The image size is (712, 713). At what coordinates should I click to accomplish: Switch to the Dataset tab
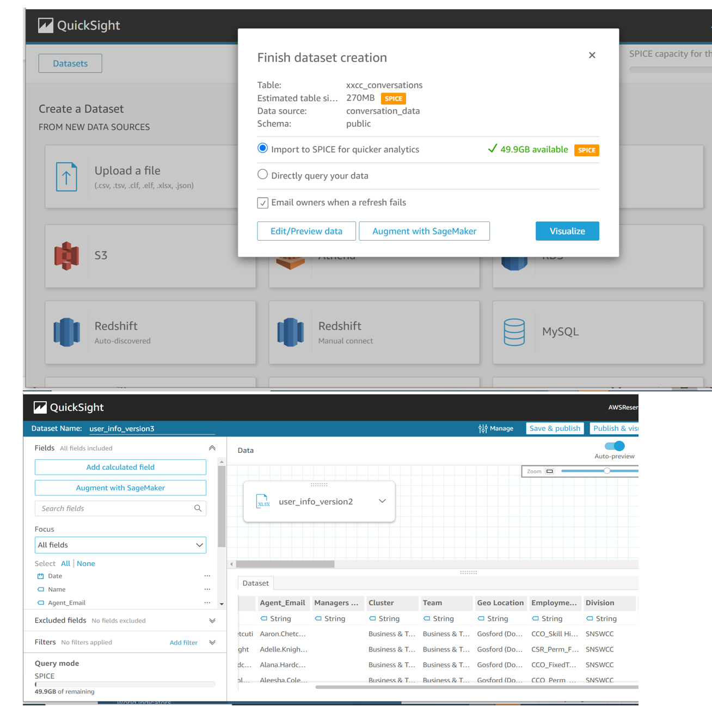pyautogui.click(x=256, y=583)
